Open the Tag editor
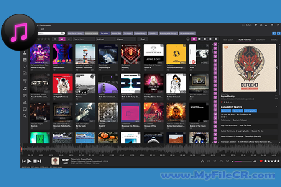Screen dimensions: 281x187 [105, 33]
